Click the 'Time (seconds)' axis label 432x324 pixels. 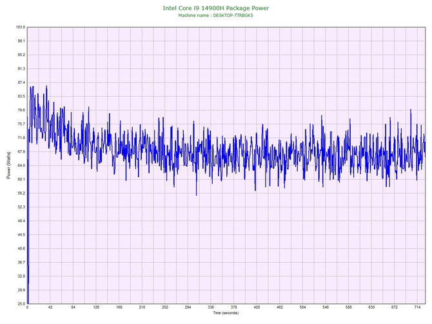pyautogui.click(x=226, y=313)
